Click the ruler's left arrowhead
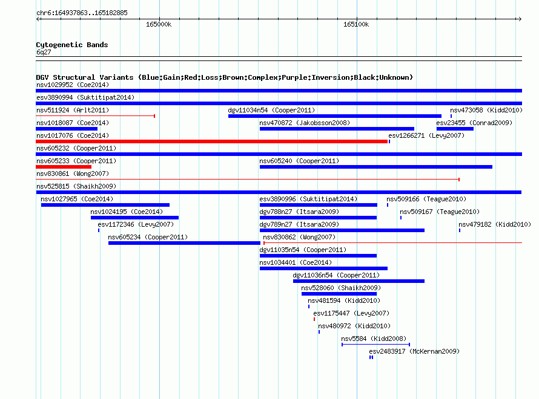 (38, 19)
